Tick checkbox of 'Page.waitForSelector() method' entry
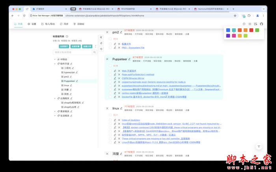The width and height of the screenshot is (276, 172). tap(110, 74)
